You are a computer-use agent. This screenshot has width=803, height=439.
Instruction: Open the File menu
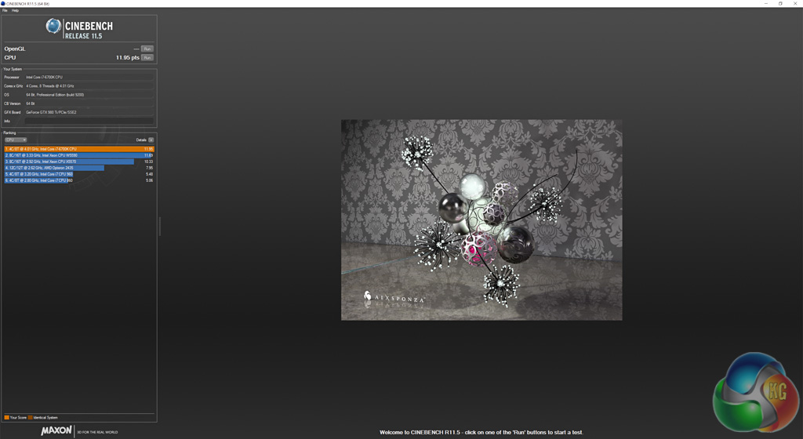point(5,10)
